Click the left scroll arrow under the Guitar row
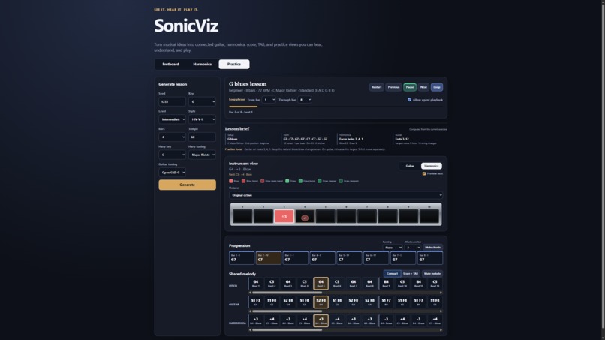Viewport: 605px width, 340px height. (250, 311)
